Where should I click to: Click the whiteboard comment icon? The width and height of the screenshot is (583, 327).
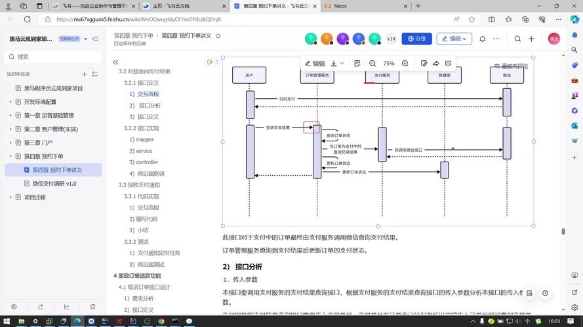449,63
